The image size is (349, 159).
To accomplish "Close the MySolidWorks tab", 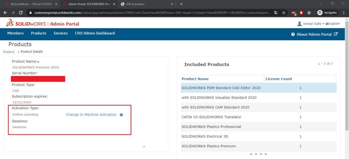I will pyautogui.click(x=56, y=4).
